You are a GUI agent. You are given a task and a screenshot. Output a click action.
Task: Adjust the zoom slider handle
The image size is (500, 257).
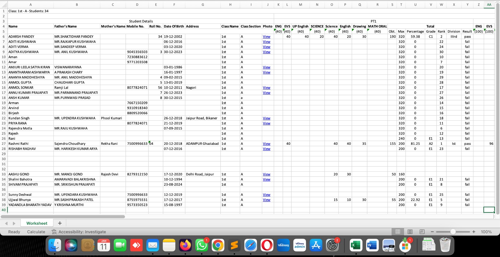coord(453,232)
